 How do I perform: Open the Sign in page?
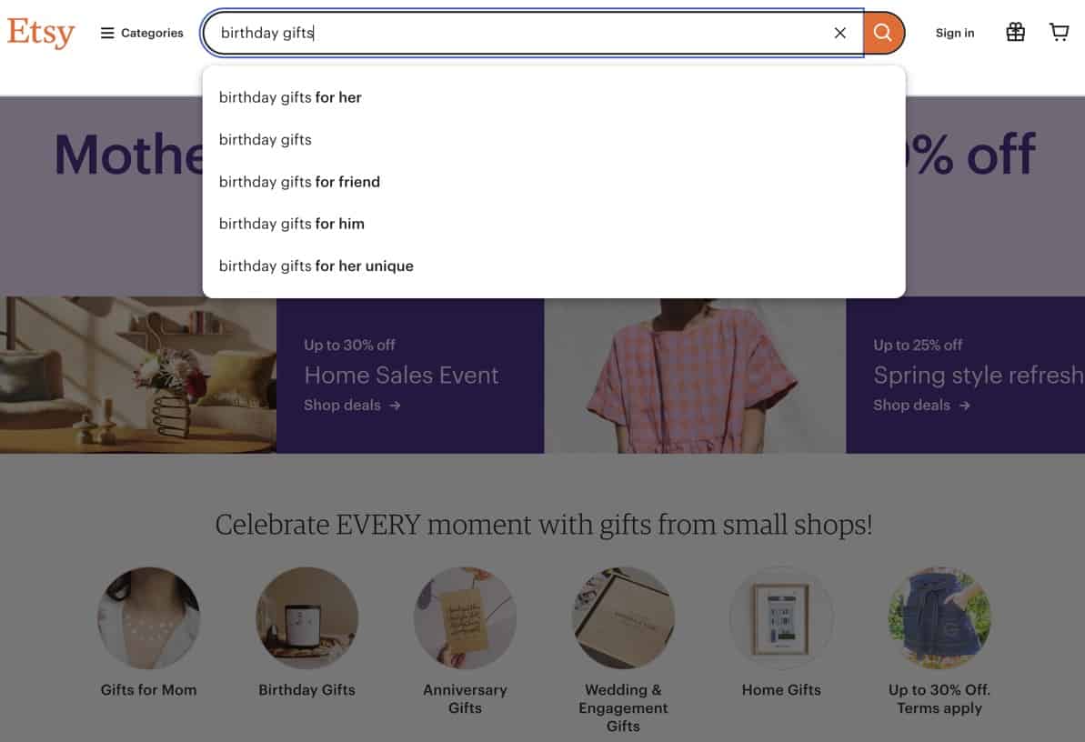pyautogui.click(x=954, y=33)
